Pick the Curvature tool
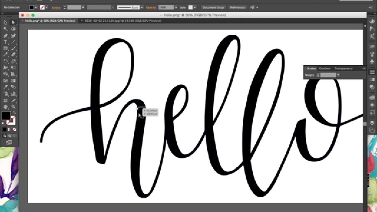The height and width of the screenshot is (212, 377). (x=13, y=35)
